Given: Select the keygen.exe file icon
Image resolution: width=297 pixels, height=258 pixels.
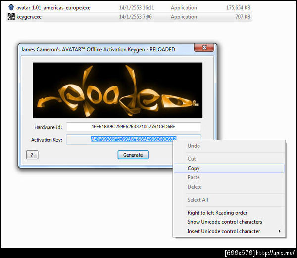Looking at the screenshot, I should point(11,17).
